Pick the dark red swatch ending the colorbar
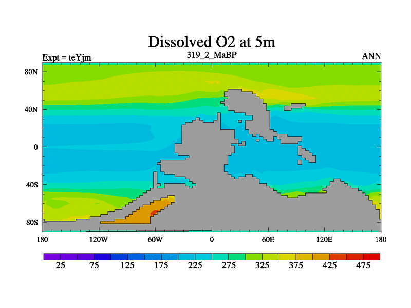Image resolution: width=411 pixels, height=308 pixels. (x=372, y=256)
